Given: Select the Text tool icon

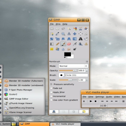Looking at the screenshot, I should pos(81,39).
